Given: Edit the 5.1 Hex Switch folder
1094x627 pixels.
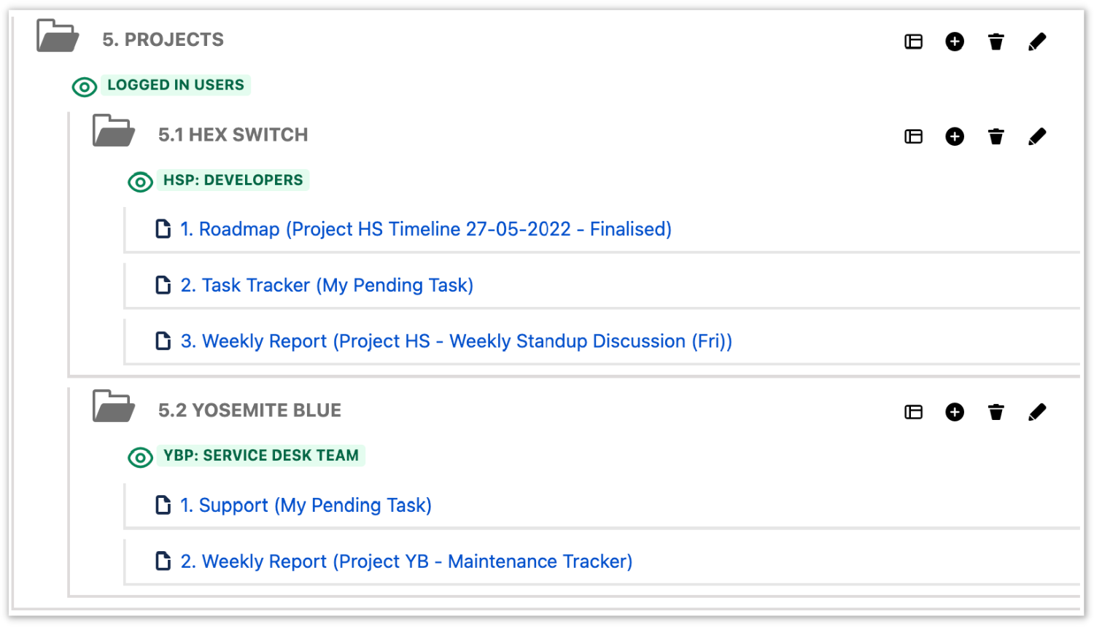Looking at the screenshot, I should 1036,136.
